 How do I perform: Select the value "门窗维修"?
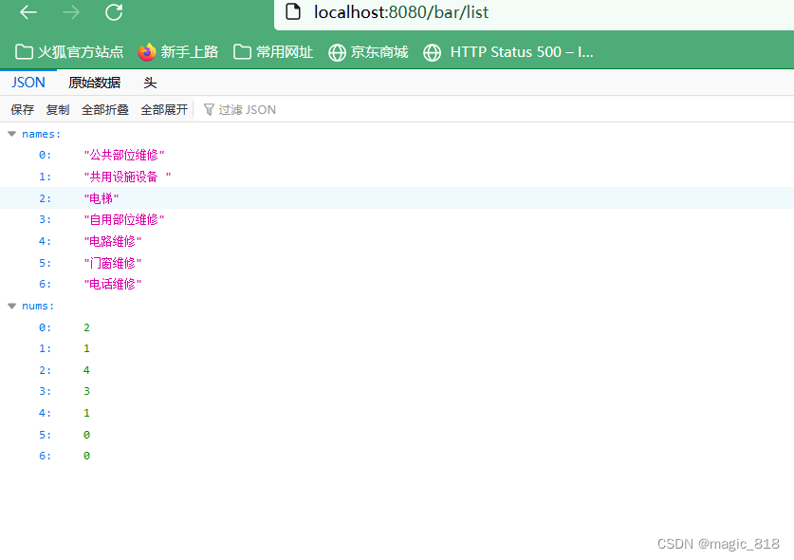(113, 263)
